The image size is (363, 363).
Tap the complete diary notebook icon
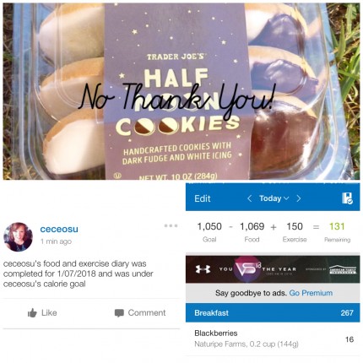(x=347, y=198)
